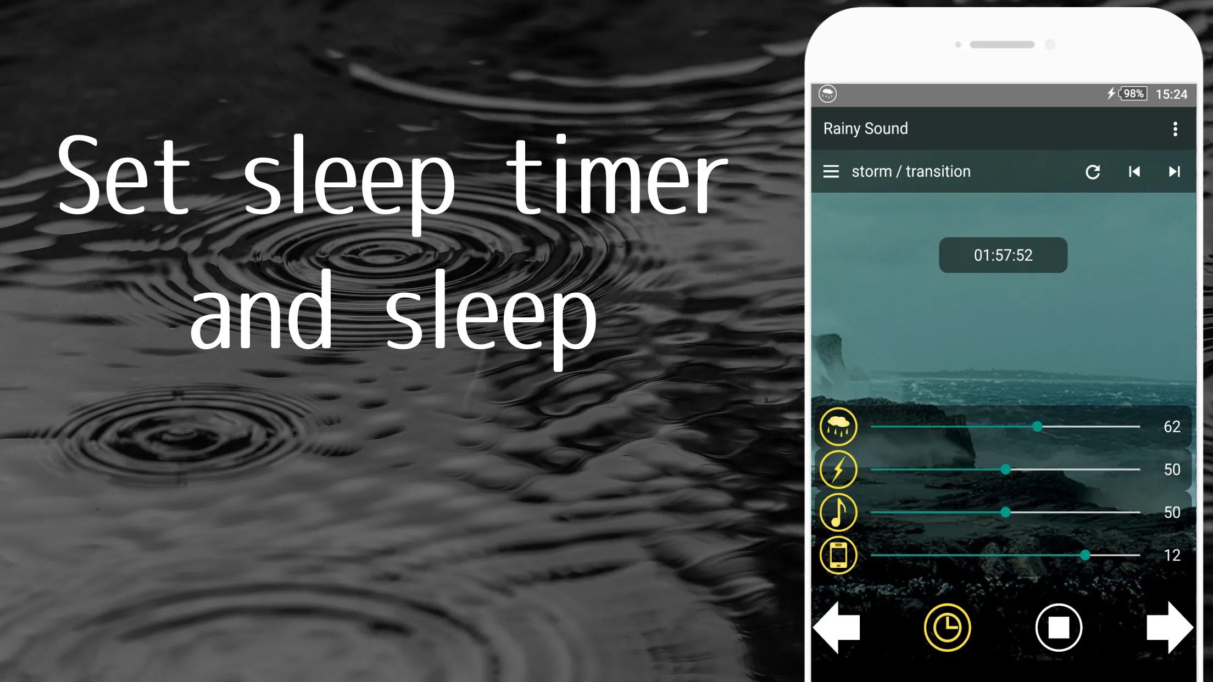Image resolution: width=1213 pixels, height=682 pixels.
Task: Click the vibration/phone icon
Action: (838, 555)
